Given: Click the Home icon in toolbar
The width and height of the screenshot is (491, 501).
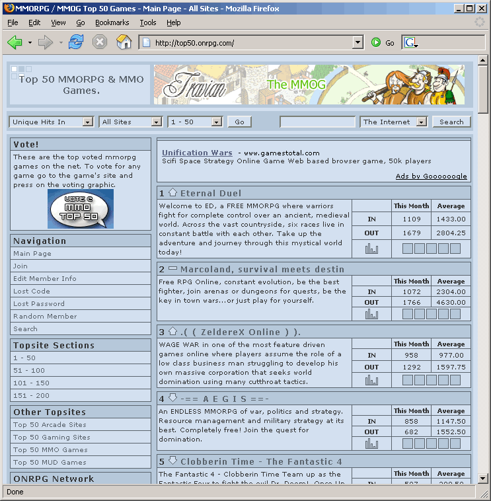Looking at the screenshot, I should (x=124, y=43).
